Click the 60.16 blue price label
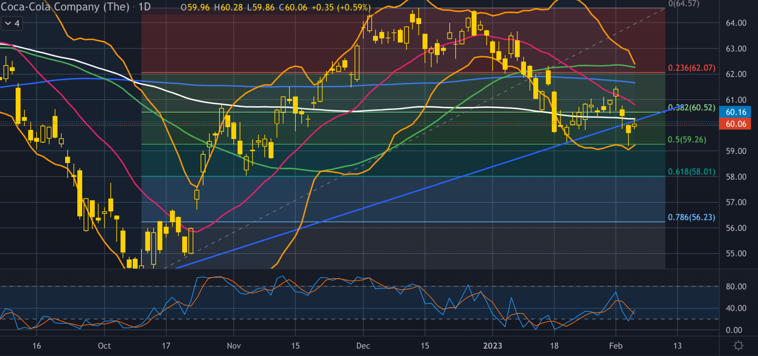Image resolution: width=758 pixels, height=356 pixels. 735,112
